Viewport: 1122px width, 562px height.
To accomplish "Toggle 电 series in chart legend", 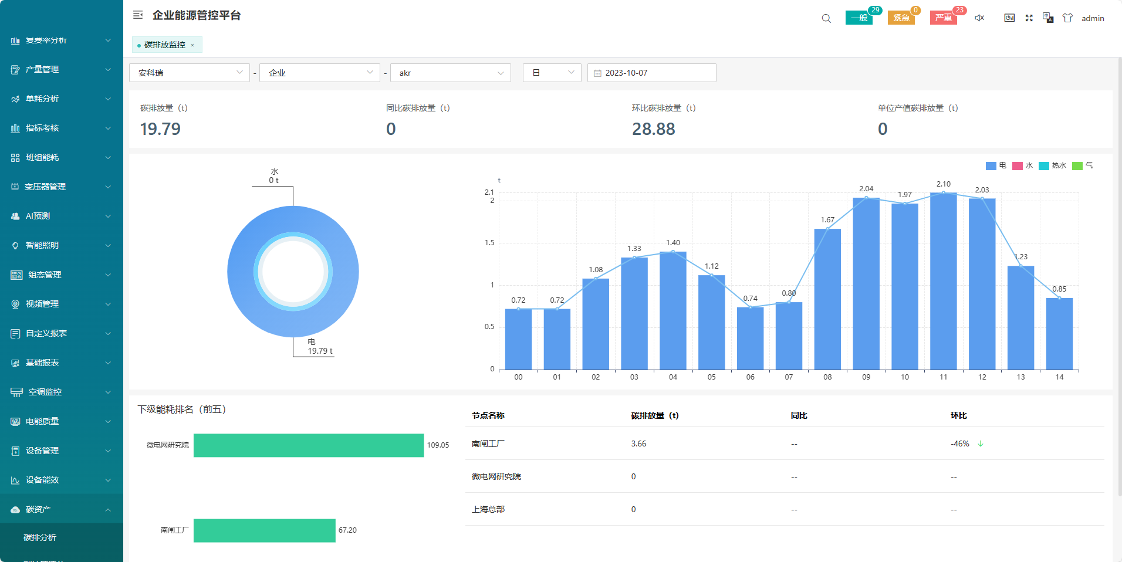I will tap(996, 166).
